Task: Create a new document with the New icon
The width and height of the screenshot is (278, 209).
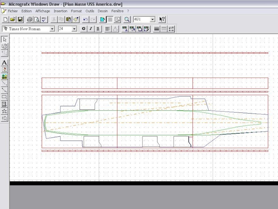Action: pos(6,19)
